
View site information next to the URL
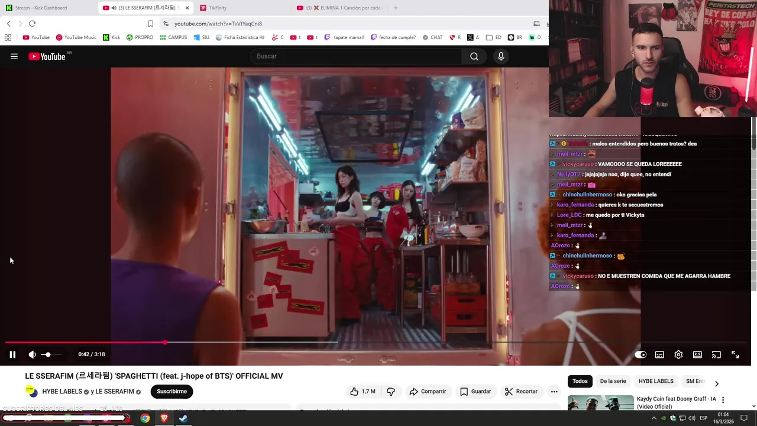[166, 24]
